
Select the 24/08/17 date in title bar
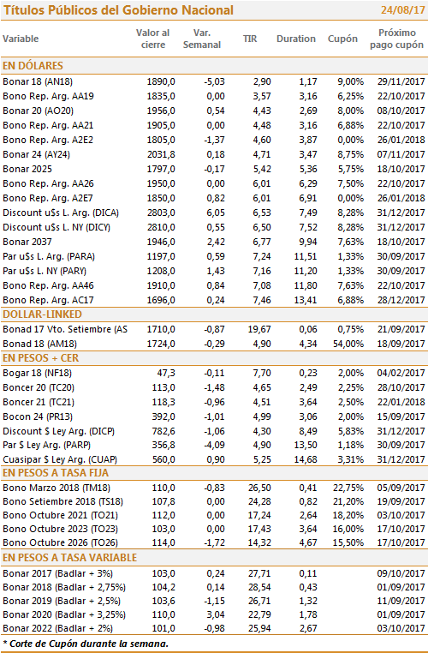click(402, 10)
